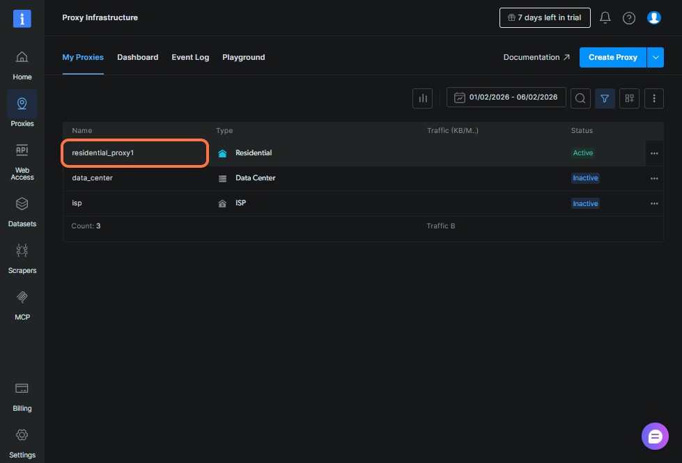Open the search icon in toolbar
This screenshot has width=682, height=463.
[580, 98]
